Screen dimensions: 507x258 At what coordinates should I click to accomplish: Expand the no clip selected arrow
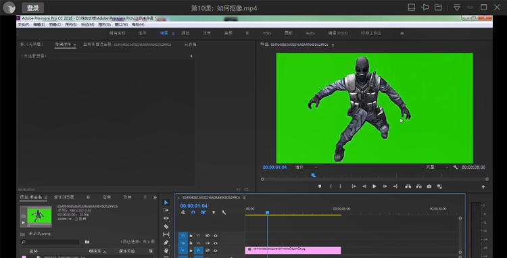click(x=191, y=56)
